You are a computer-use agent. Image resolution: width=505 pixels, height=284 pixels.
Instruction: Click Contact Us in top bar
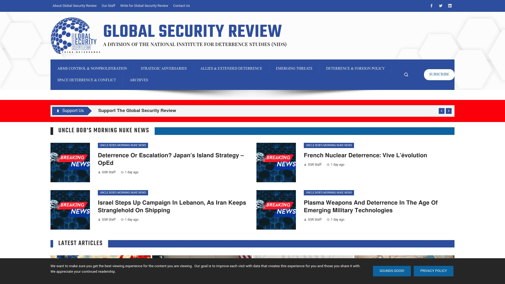pyautogui.click(x=181, y=6)
